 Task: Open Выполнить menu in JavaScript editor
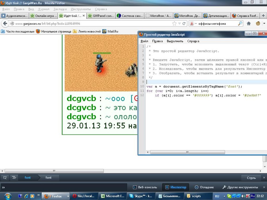(175, 41)
